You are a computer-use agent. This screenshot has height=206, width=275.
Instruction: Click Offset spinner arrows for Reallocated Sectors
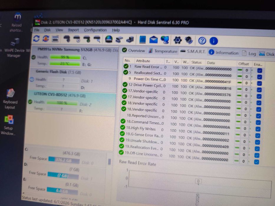click(252, 77)
